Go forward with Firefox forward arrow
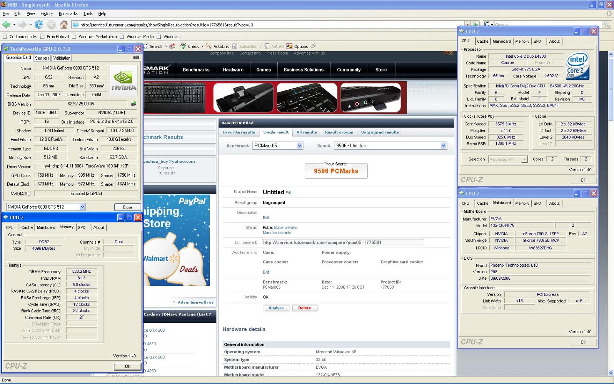This screenshot has width=614, height=384. pyautogui.click(x=23, y=25)
